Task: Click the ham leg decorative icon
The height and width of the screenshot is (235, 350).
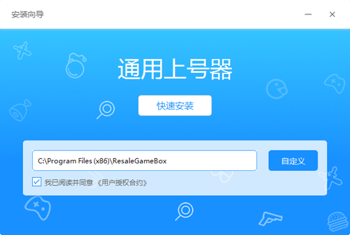Action: [20, 110]
